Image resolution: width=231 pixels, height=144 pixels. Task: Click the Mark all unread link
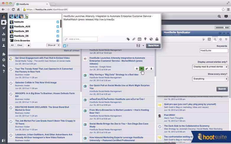[71, 50]
